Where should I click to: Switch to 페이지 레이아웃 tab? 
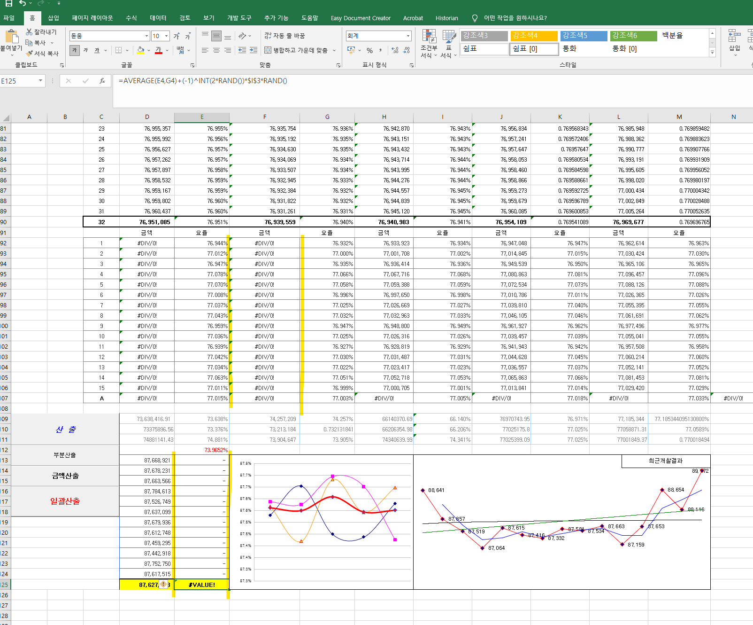[x=92, y=18]
